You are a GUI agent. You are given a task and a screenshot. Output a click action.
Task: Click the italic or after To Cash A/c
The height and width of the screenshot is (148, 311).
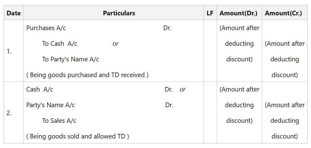[x=115, y=44]
